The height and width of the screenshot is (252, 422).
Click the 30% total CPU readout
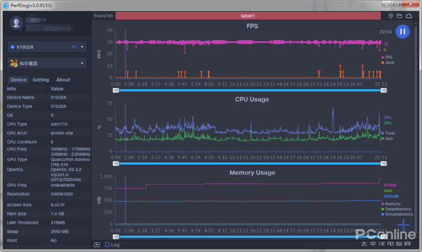click(387, 118)
